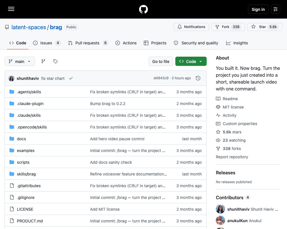Image resolution: width=287 pixels, height=229 pixels.
Task: Open the LICENSE file
Action: [x=25, y=209]
